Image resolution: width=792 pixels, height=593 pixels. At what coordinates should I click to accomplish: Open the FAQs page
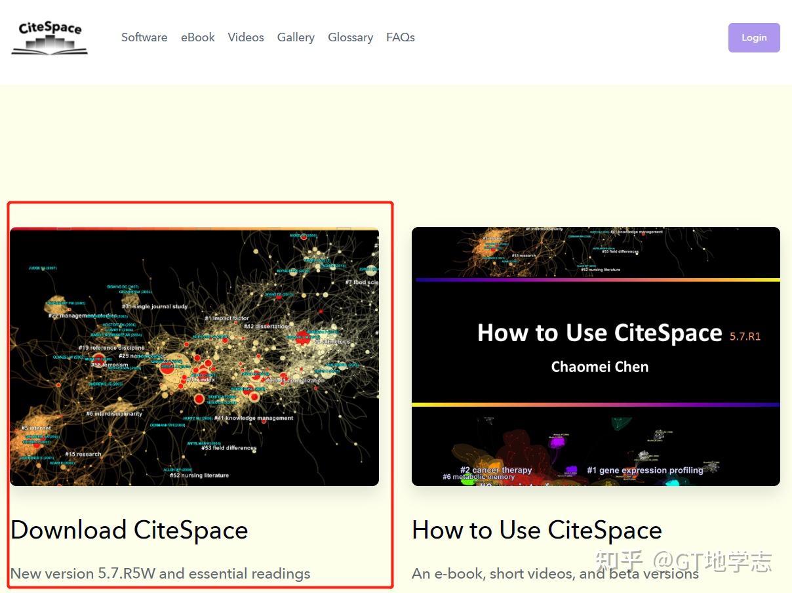click(401, 37)
